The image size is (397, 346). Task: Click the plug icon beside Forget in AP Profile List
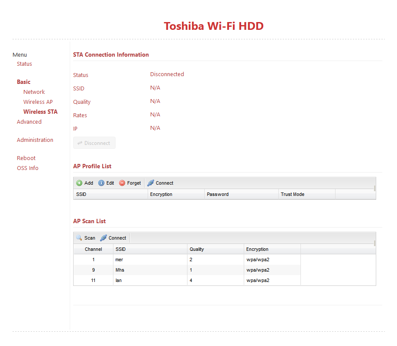coord(151,183)
